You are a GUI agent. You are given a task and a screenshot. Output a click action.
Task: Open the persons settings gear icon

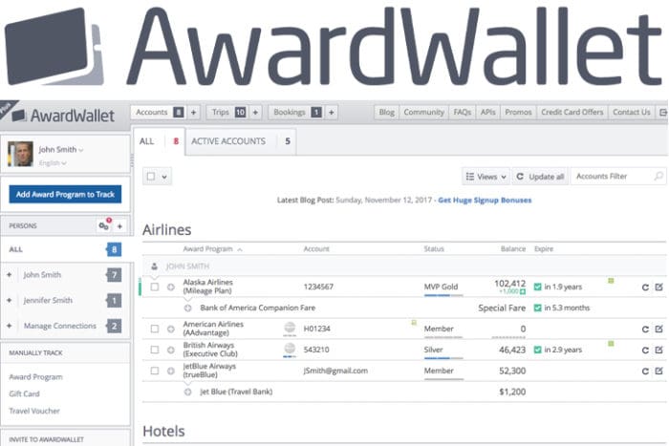point(104,225)
